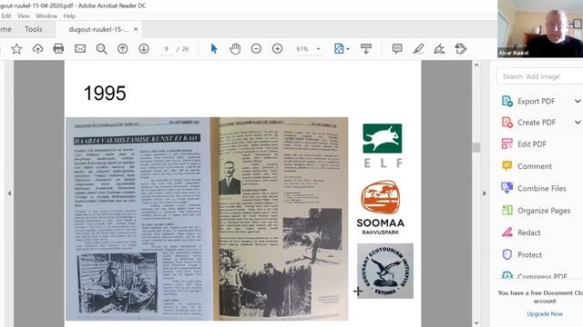Click the webcam video of Aivar Ruukel
The width and height of the screenshot is (583, 327).
pos(540,29)
